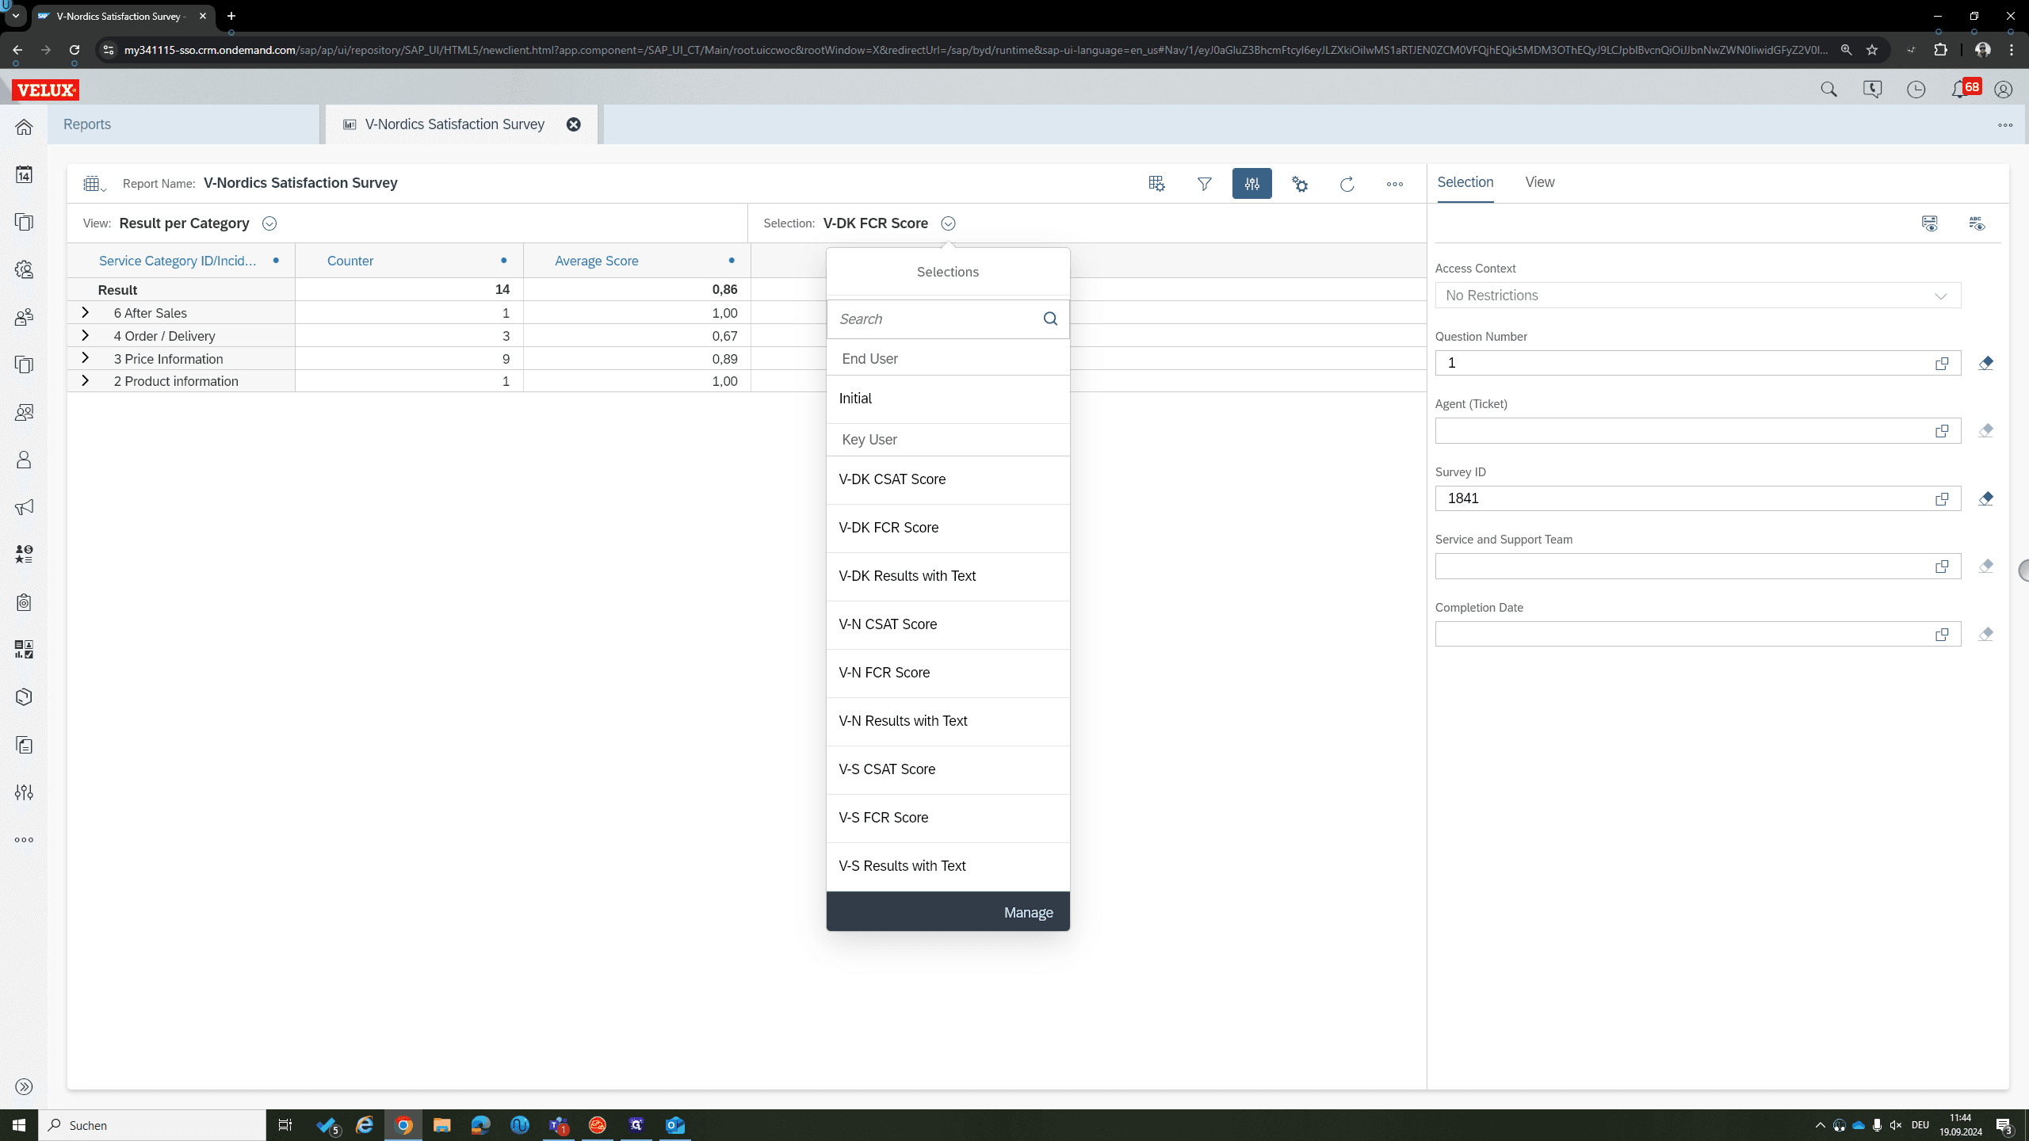Open the report settings gear icon
This screenshot has width=2029, height=1141.
tap(1300, 184)
